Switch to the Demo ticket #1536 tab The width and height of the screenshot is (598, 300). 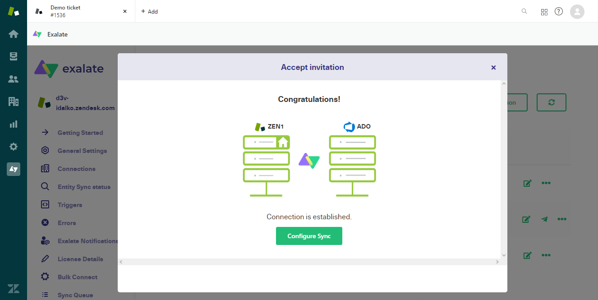point(81,11)
